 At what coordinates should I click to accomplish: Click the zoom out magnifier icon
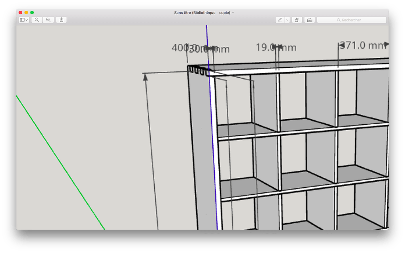coord(37,20)
